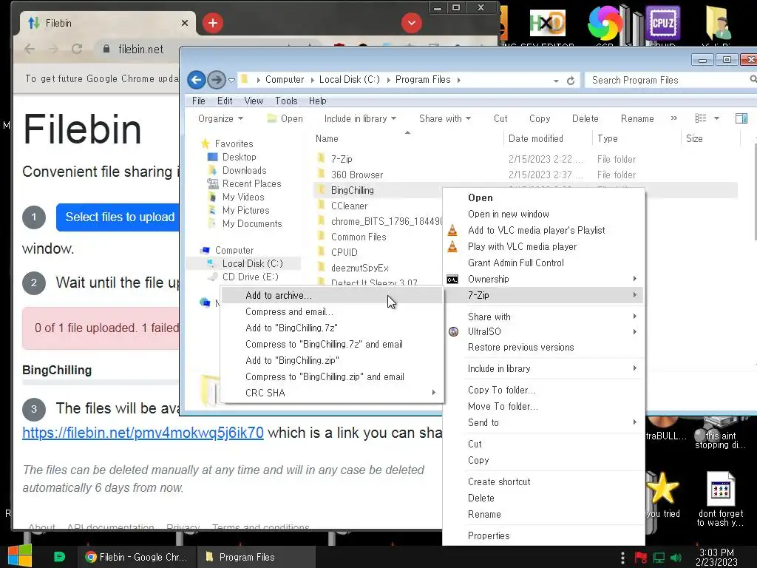Switch to Filebin Chrome taskbar button

137,557
